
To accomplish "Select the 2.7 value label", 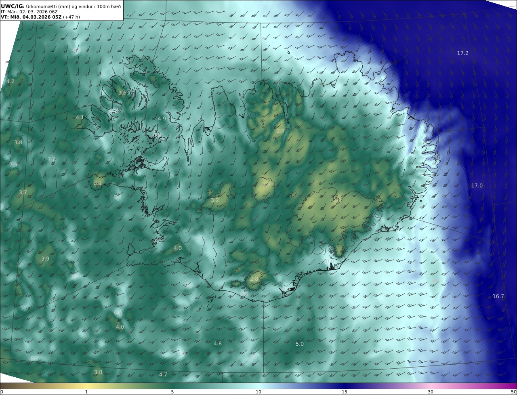I will (280, 131).
